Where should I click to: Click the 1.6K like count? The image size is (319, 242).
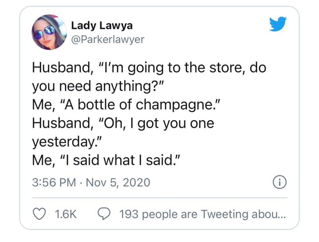65,214
